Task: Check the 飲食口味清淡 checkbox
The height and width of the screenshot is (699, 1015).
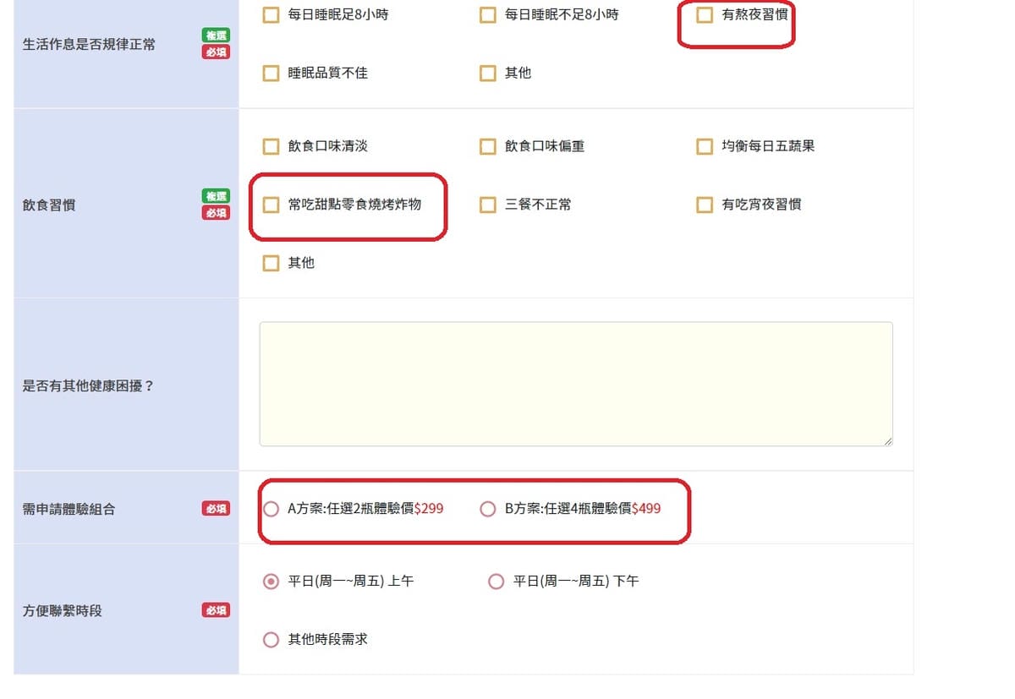Action: 271,145
